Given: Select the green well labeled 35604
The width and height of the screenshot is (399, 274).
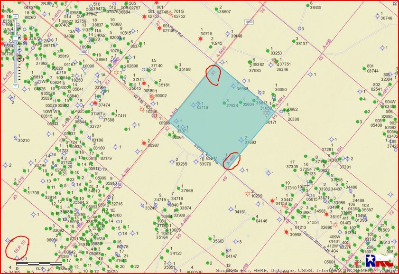Looking at the screenshot, I should (241, 102).
